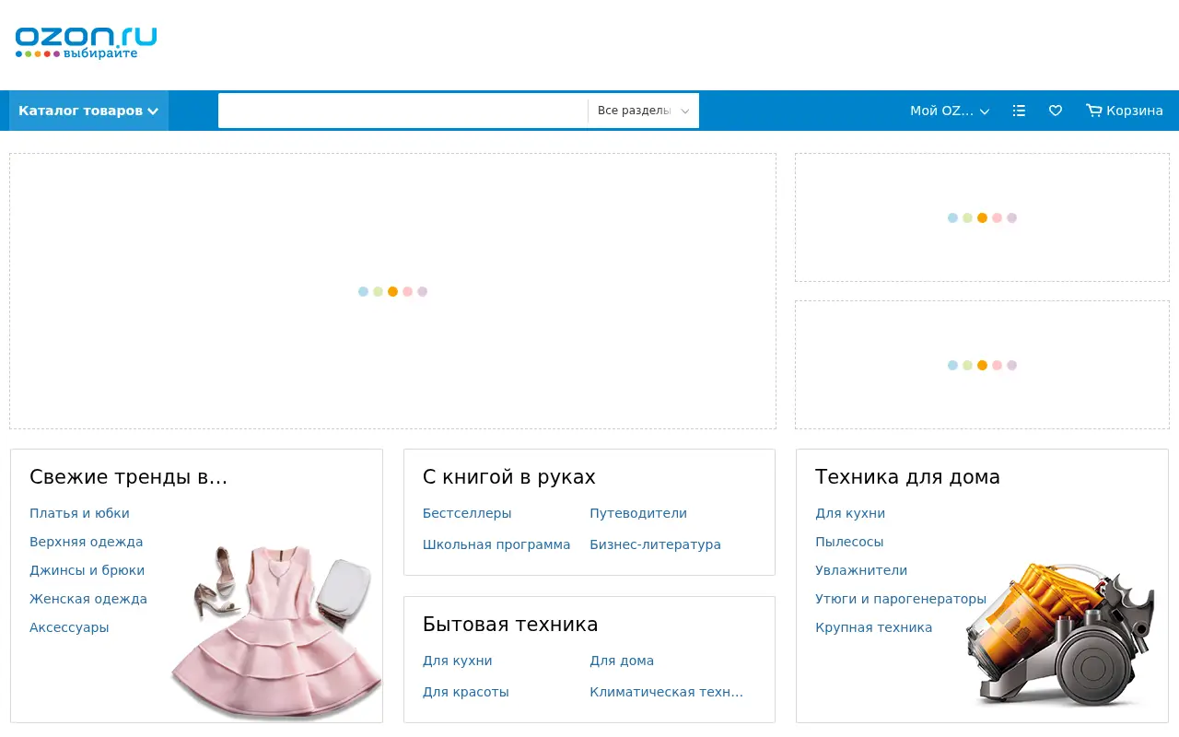Open the Верхняя одежда link
Viewport: 1179px width, 737px height.
(x=87, y=542)
